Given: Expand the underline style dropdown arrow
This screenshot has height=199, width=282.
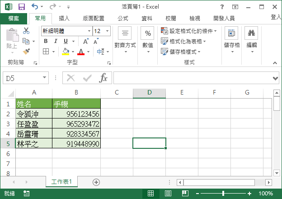Looking at the screenshot, I should (x=73, y=42).
